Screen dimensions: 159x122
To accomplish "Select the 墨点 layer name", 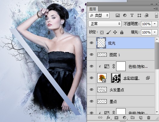I will 113,101.
